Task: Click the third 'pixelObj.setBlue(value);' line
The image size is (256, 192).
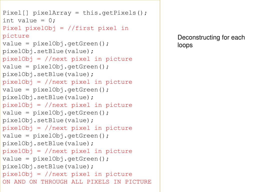Action: [48, 97]
